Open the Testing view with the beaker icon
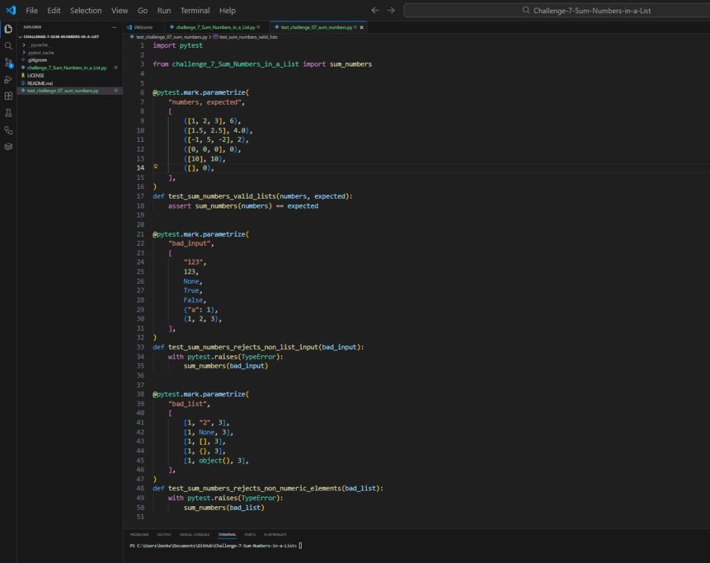The image size is (710, 563). pyautogui.click(x=8, y=112)
